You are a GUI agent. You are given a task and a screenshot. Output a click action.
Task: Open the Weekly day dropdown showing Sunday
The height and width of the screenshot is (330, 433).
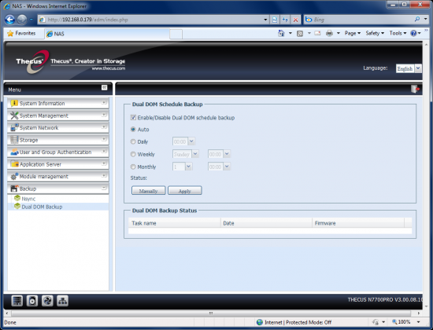tap(195, 154)
